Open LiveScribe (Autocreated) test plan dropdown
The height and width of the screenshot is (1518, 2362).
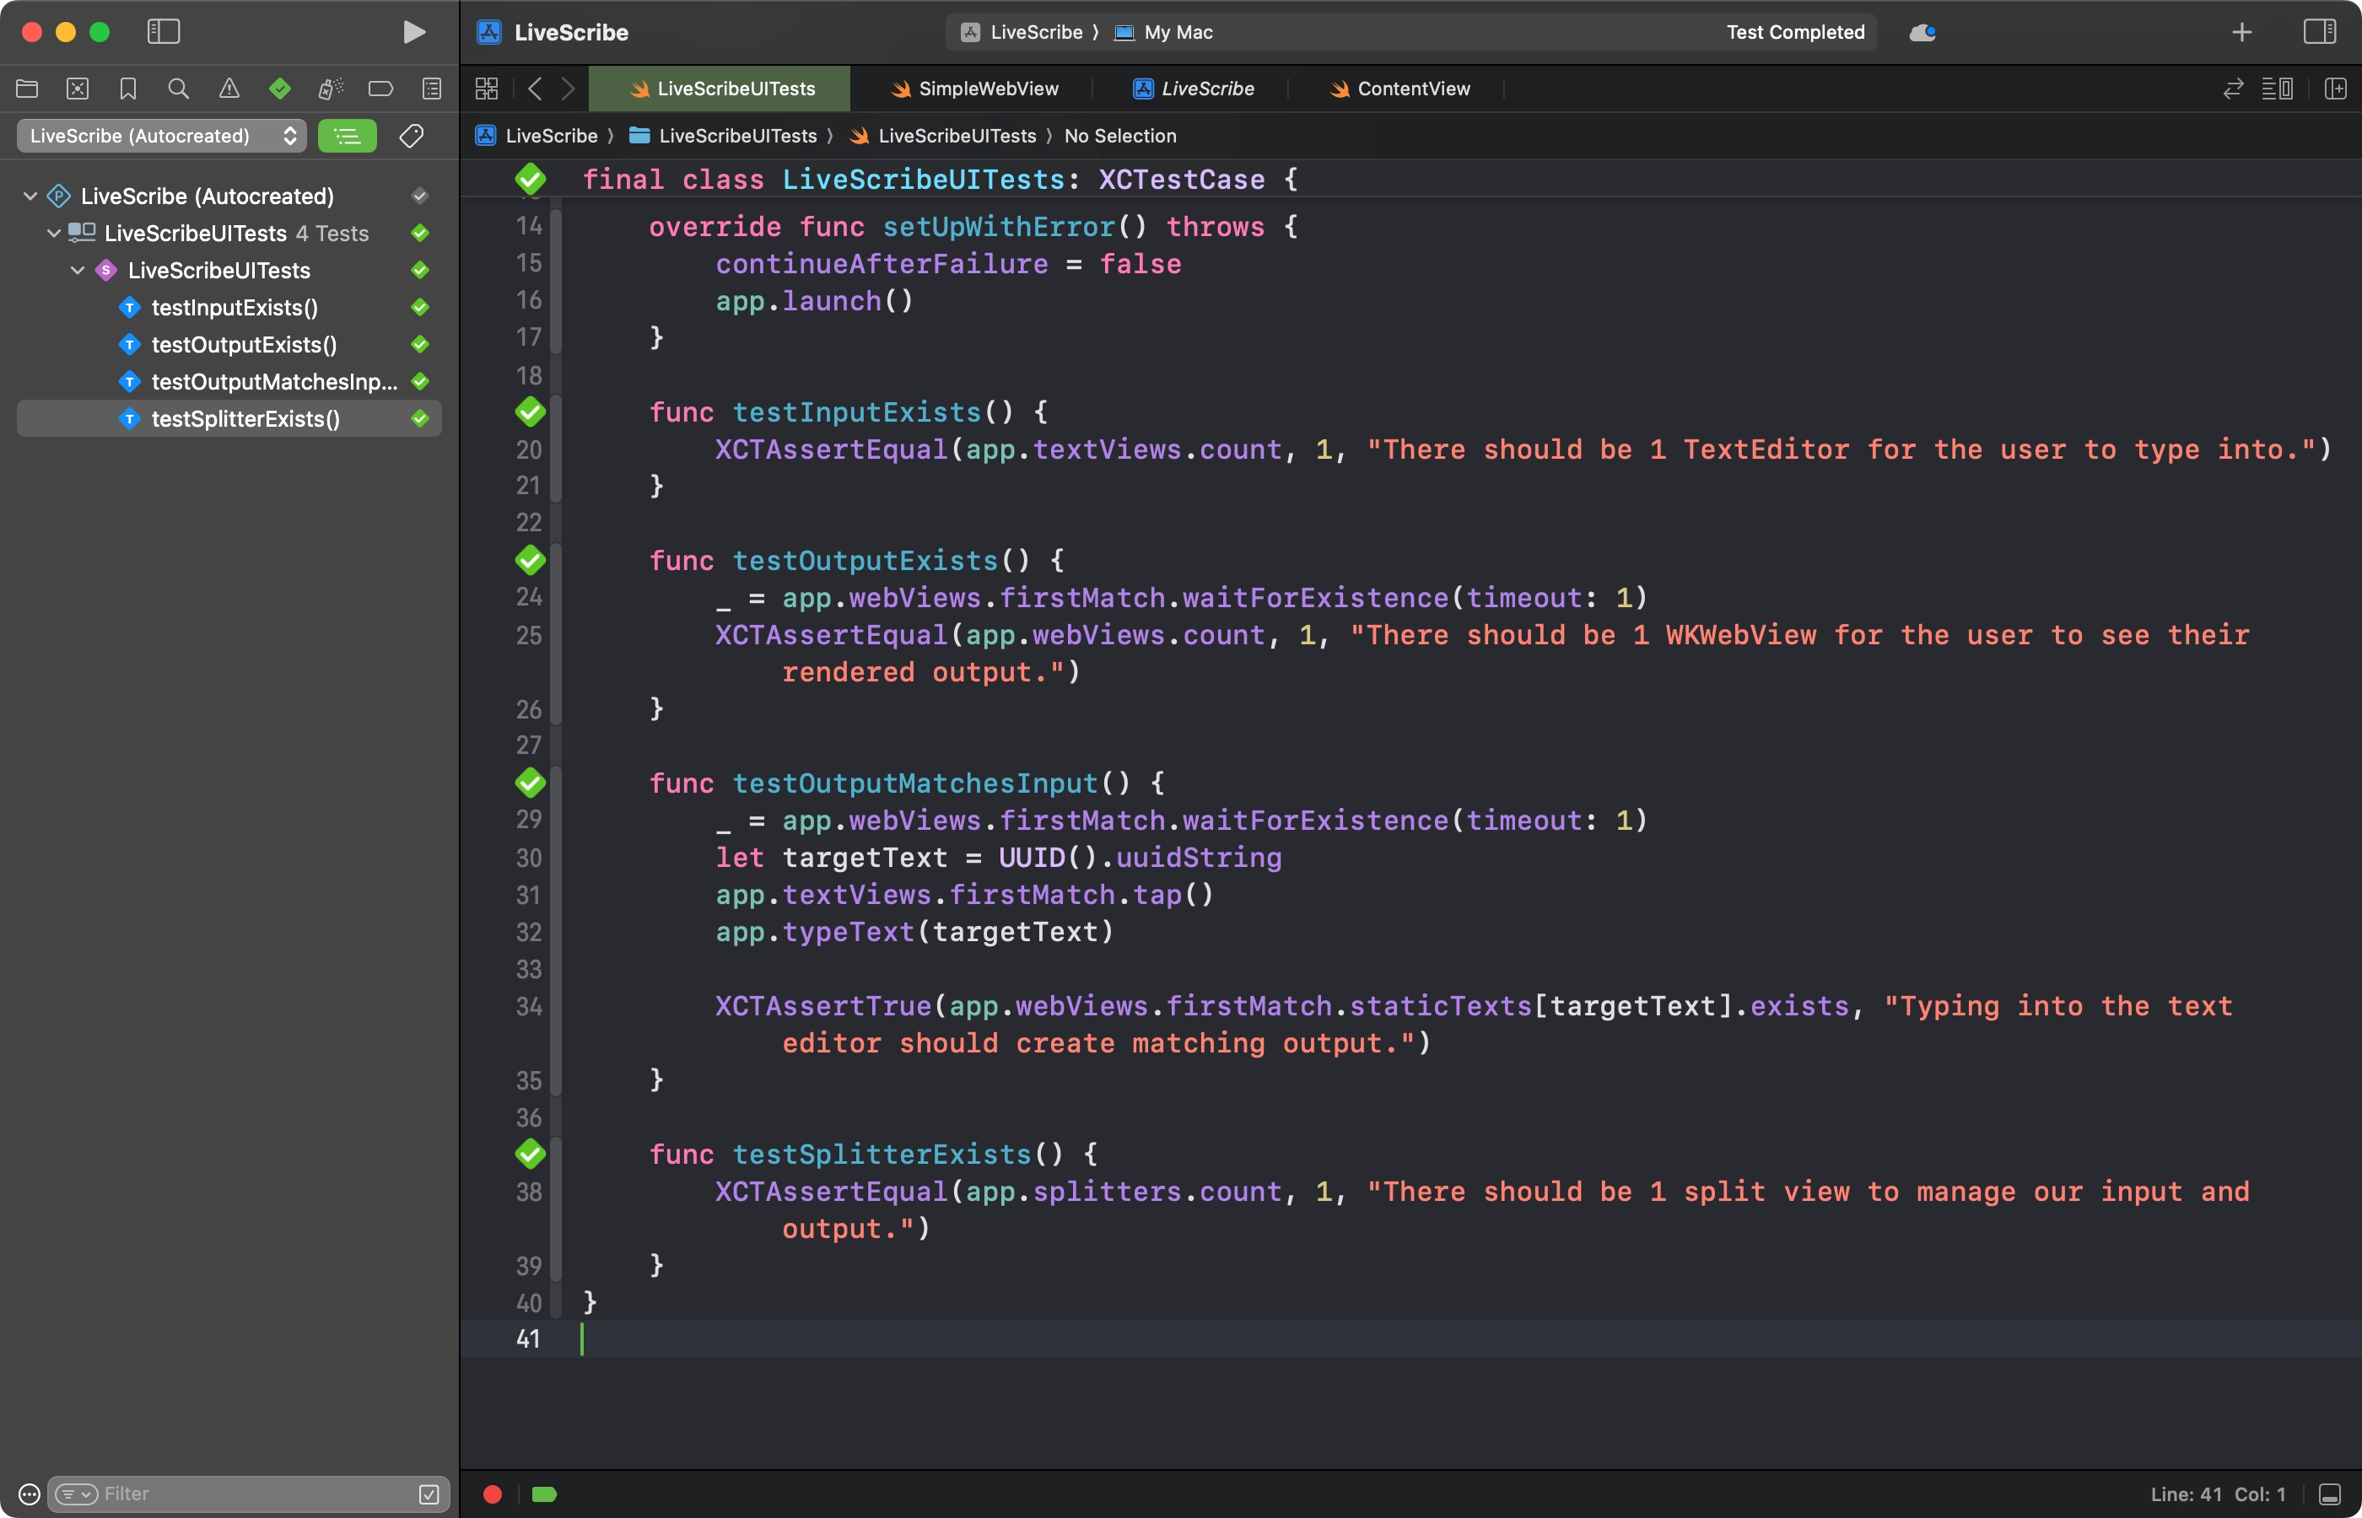click(162, 136)
